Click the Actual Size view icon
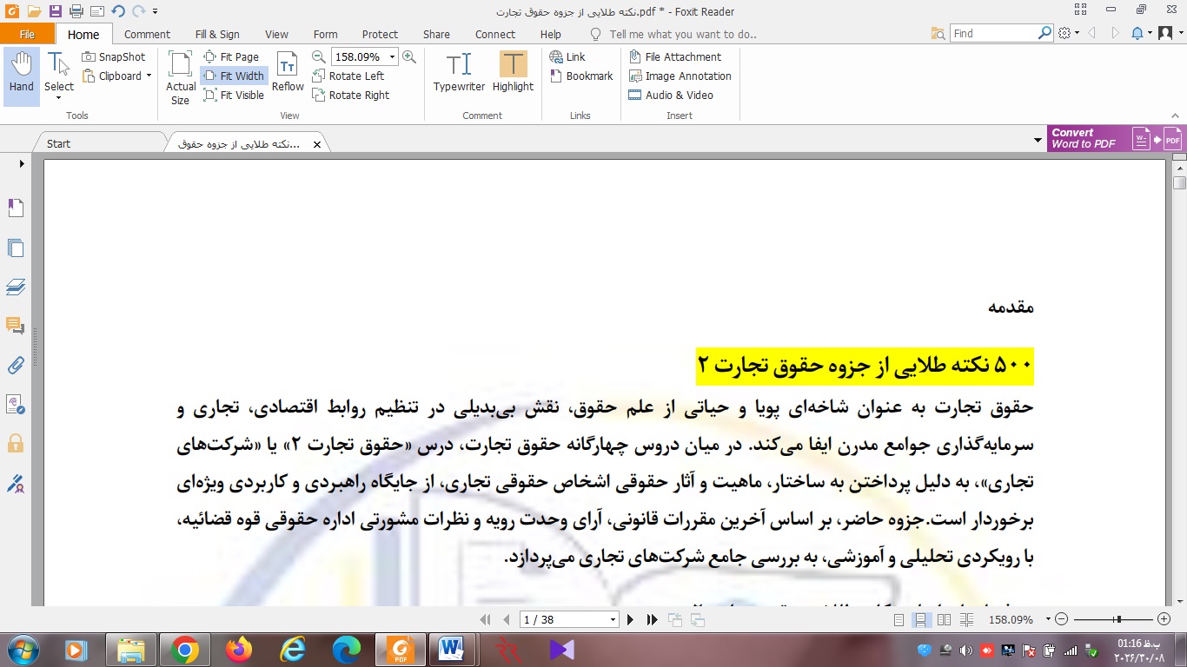Image resolution: width=1187 pixels, height=667 pixels. click(x=181, y=77)
